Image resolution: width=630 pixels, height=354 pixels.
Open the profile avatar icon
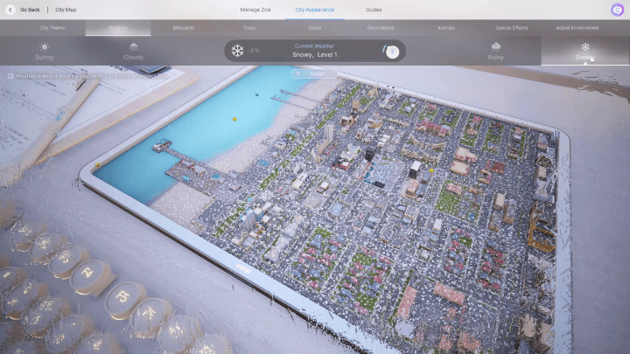[618, 10]
